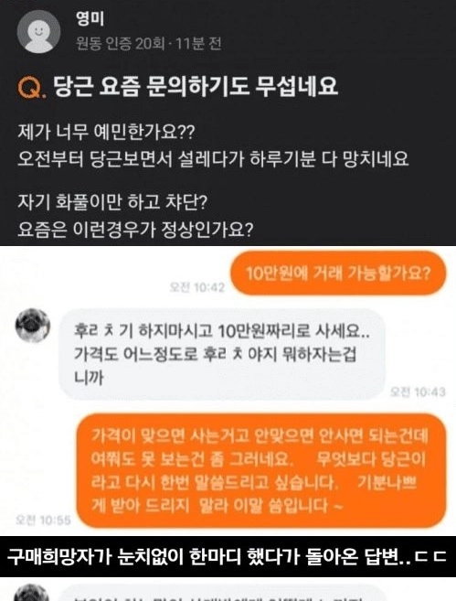Image resolution: width=456 pixels, height=601 pixels.
Task: Open the dog profile picture beside the gray reply
Action: click(x=33, y=326)
